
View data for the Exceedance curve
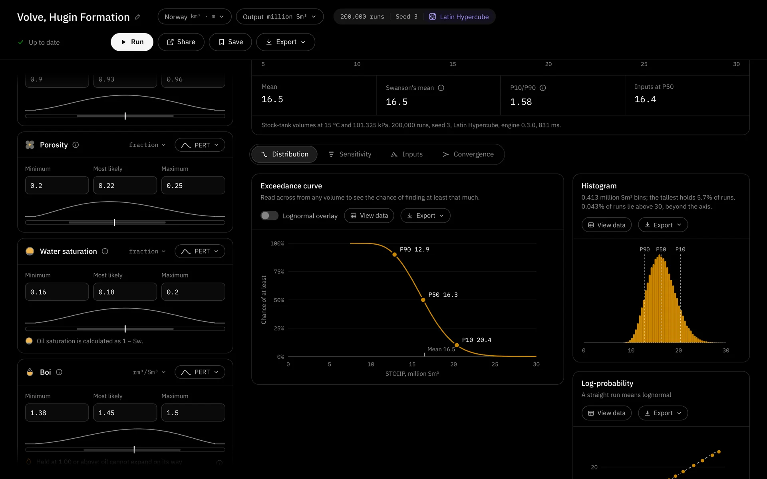click(369, 216)
